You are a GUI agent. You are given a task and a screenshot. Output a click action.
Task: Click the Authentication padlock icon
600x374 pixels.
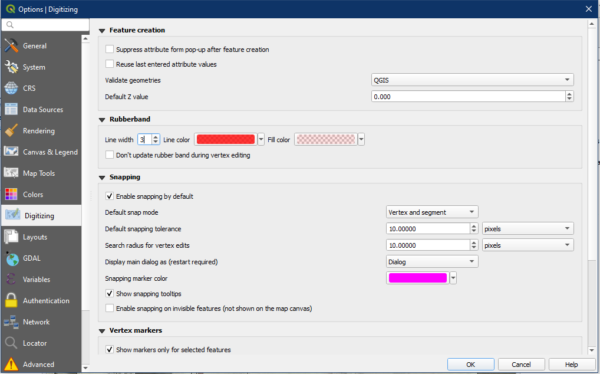pos(11,301)
